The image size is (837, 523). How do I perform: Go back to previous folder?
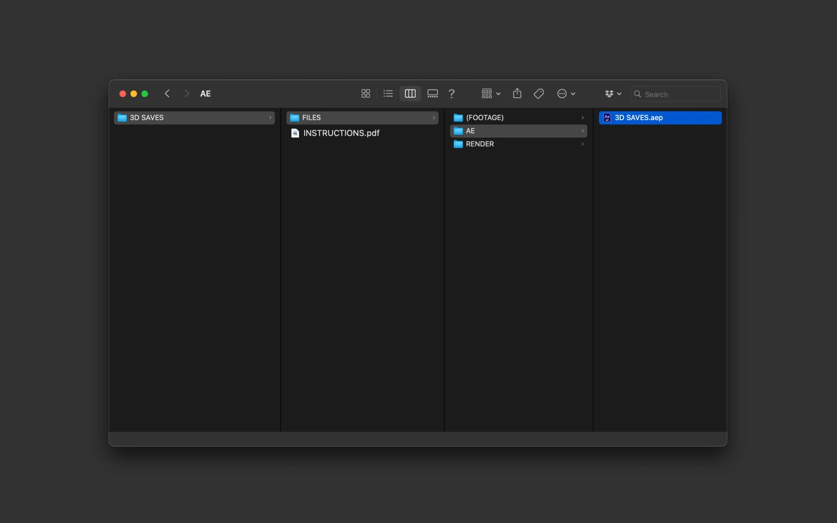167,94
